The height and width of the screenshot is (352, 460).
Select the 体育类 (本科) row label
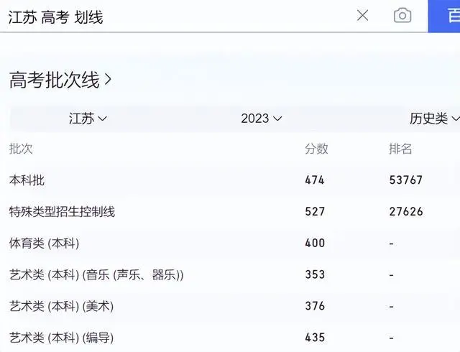(x=44, y=244)
